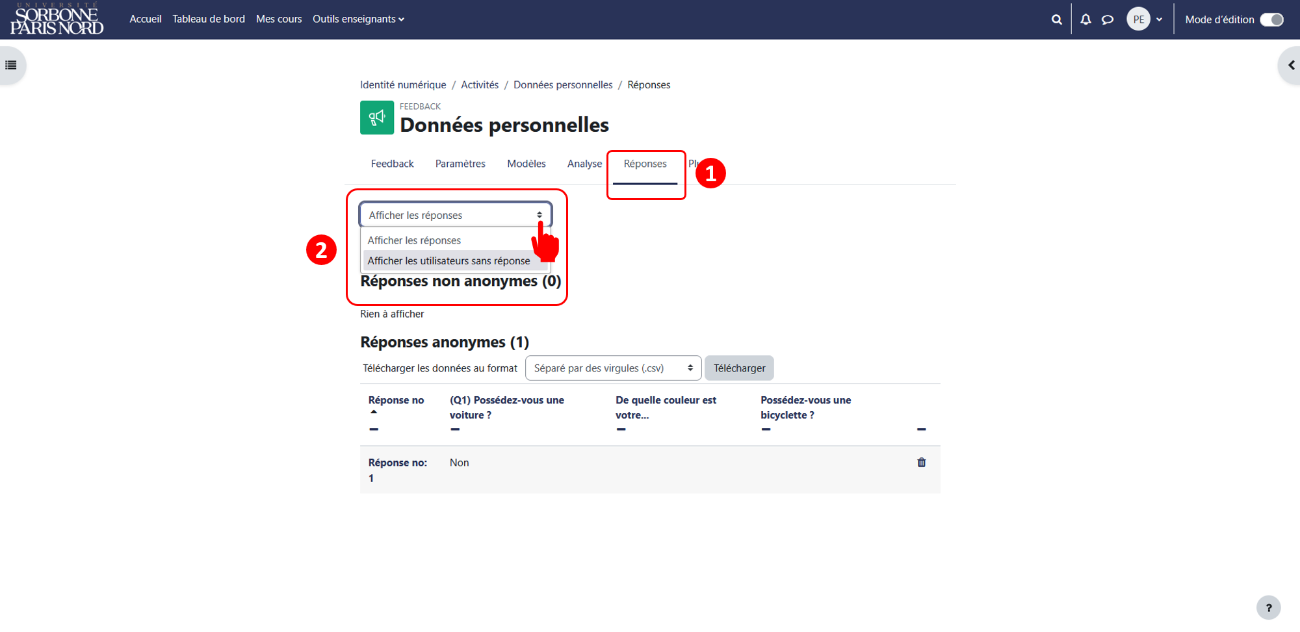Open the course index drawer icon
Screen dimensions: 1300x632
pos(11,65)
